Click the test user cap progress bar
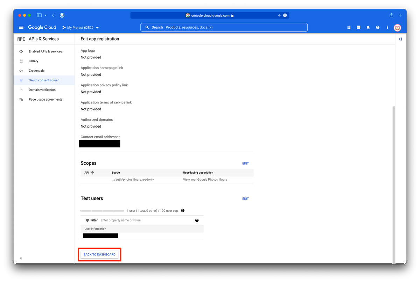 click(x=102, y=211)
